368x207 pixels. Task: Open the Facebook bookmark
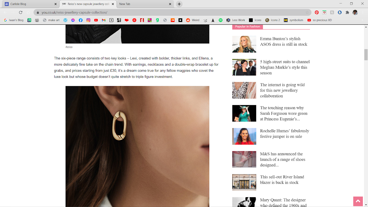pyautogui.click(x=81, y=20)
